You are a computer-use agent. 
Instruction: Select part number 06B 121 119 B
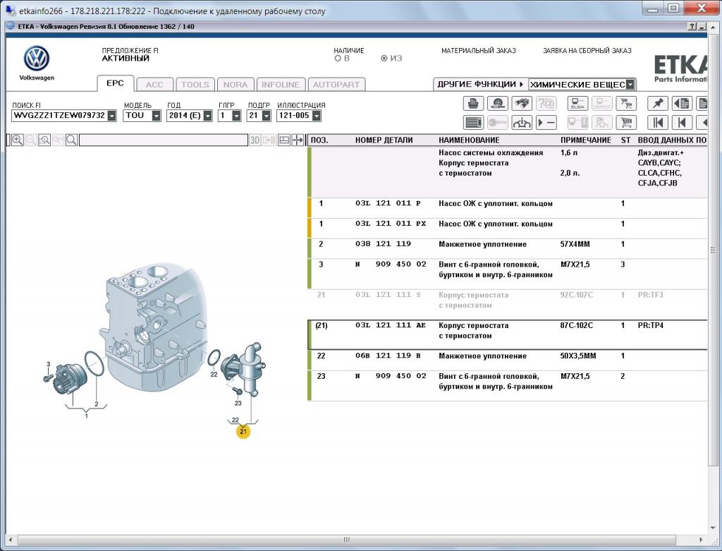coord(388,356)
